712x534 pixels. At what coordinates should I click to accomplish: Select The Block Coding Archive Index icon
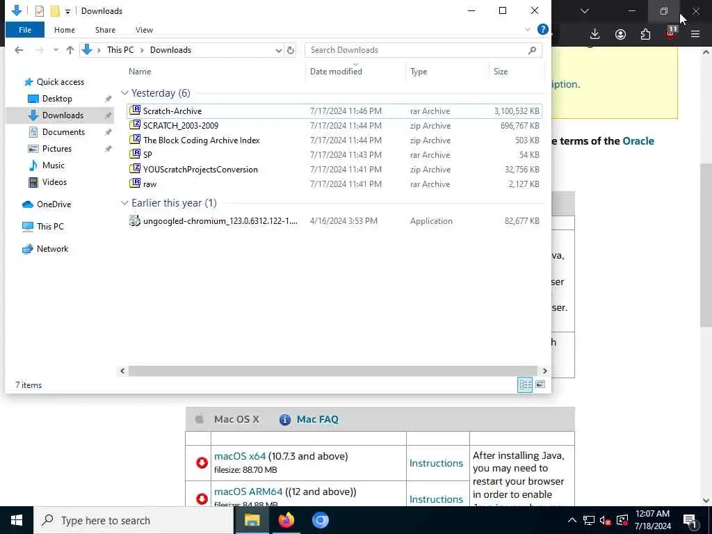pos(135,139)
